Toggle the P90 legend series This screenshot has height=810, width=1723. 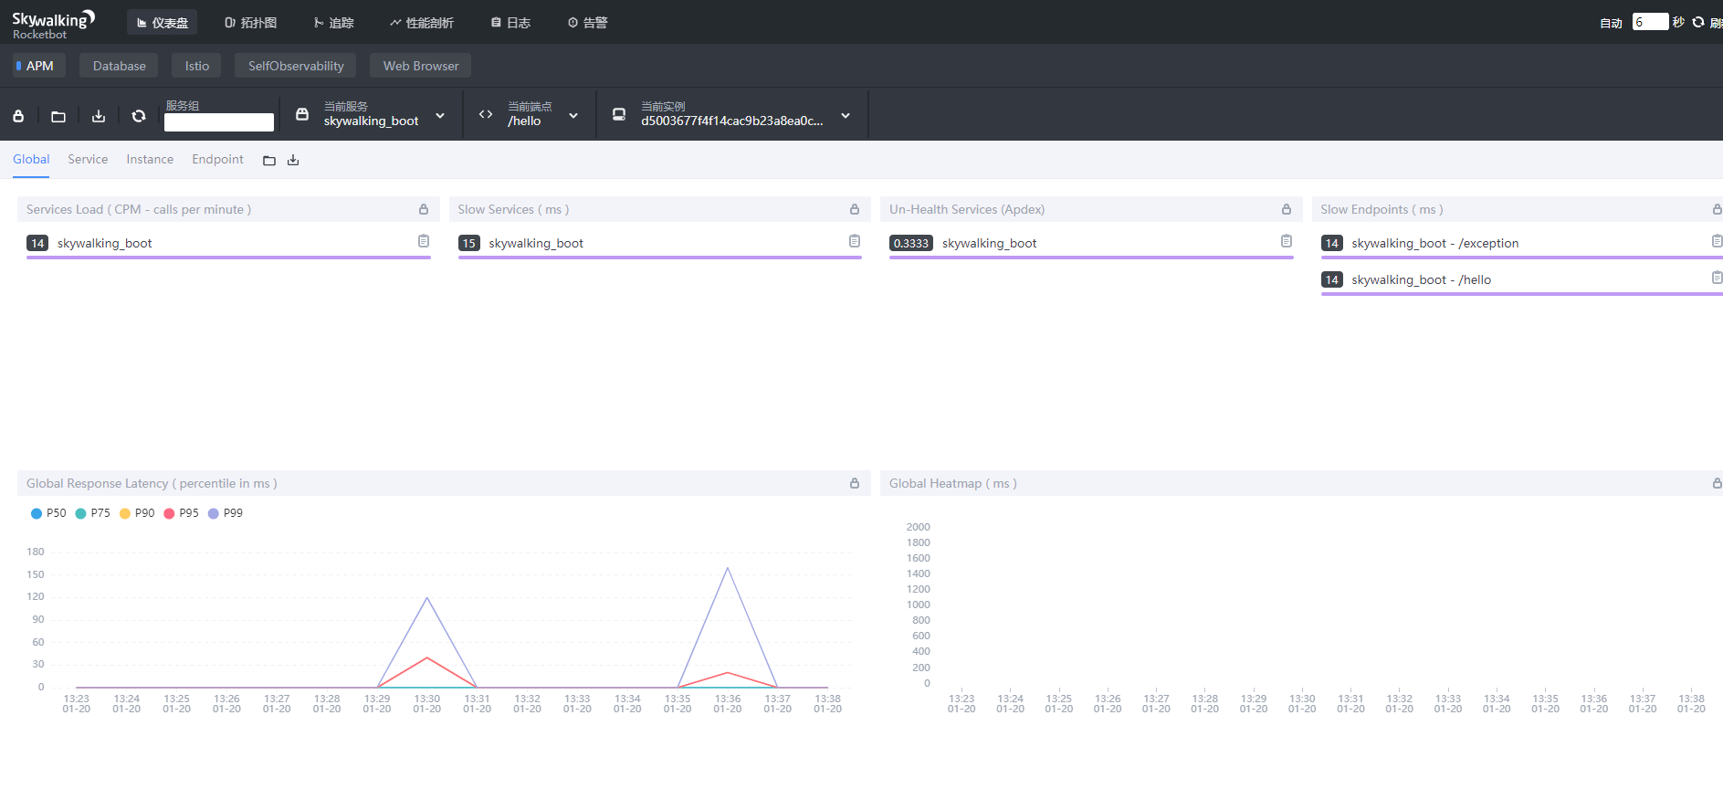click(x=137, y=513)
